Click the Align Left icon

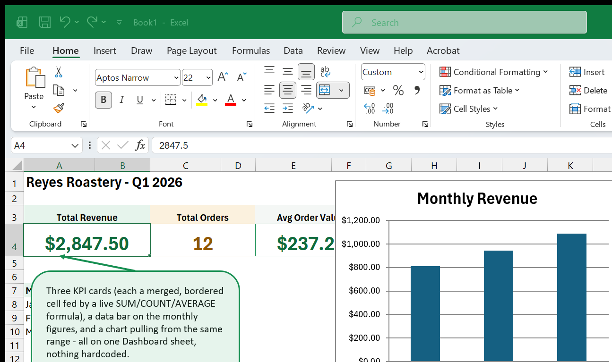click(269, 90)
